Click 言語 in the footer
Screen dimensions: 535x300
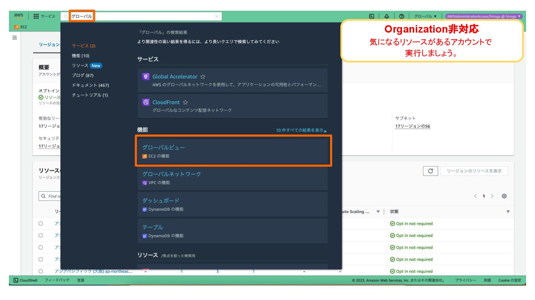tap(81, 280)
